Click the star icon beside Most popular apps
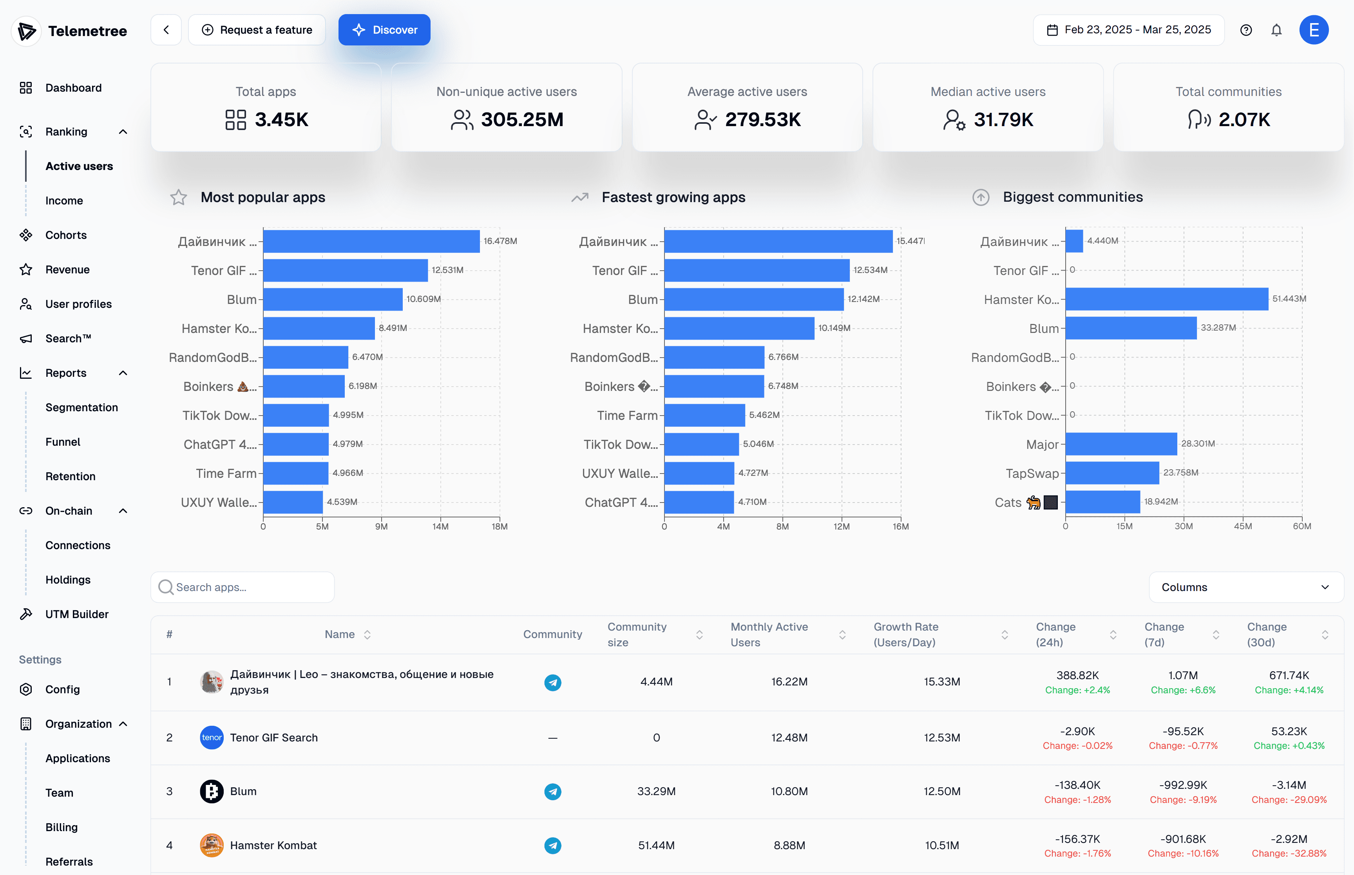1354x875 pixels. tap(178, 197)
